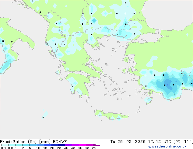Click the '3' rainfall value in southwest Turkey
The image size is (193, 149).
click(x=164, y=85)
